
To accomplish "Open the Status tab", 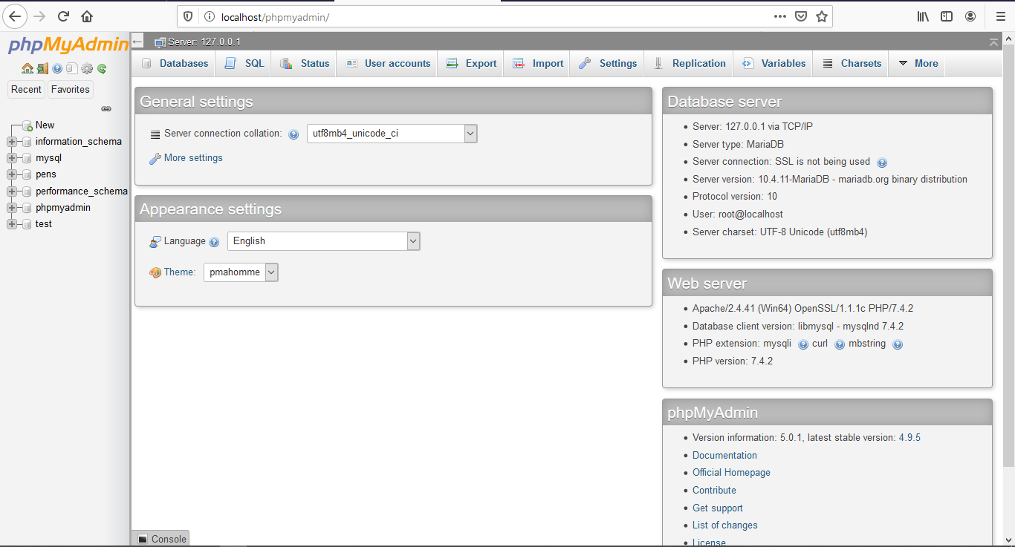I will point(304,64).
